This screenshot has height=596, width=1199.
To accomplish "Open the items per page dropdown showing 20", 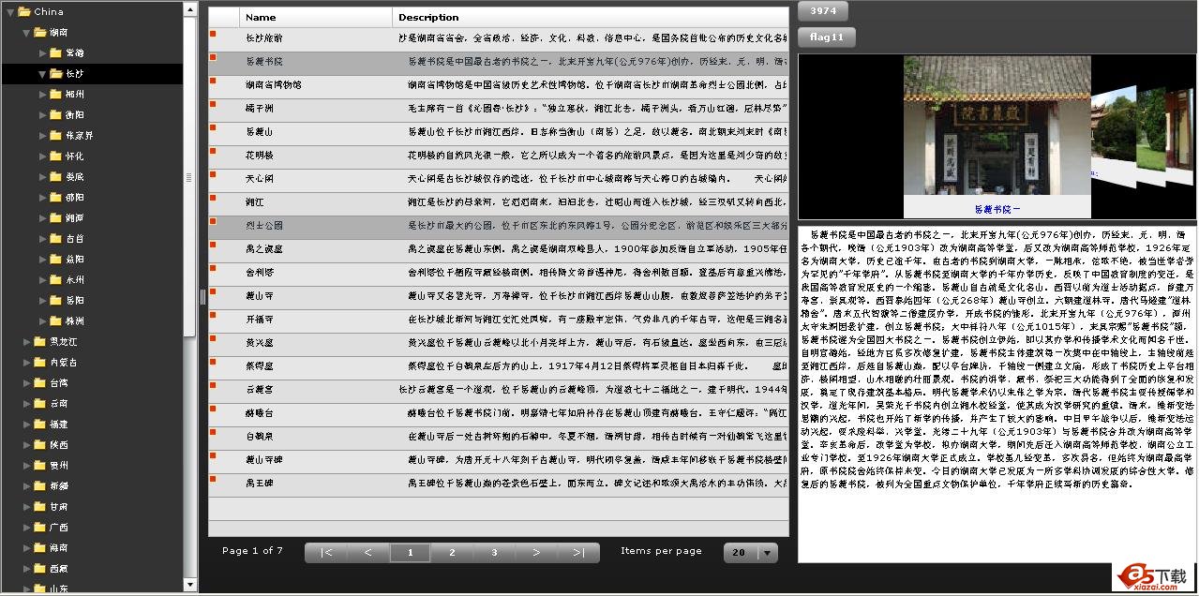I will tap(751, 553).
